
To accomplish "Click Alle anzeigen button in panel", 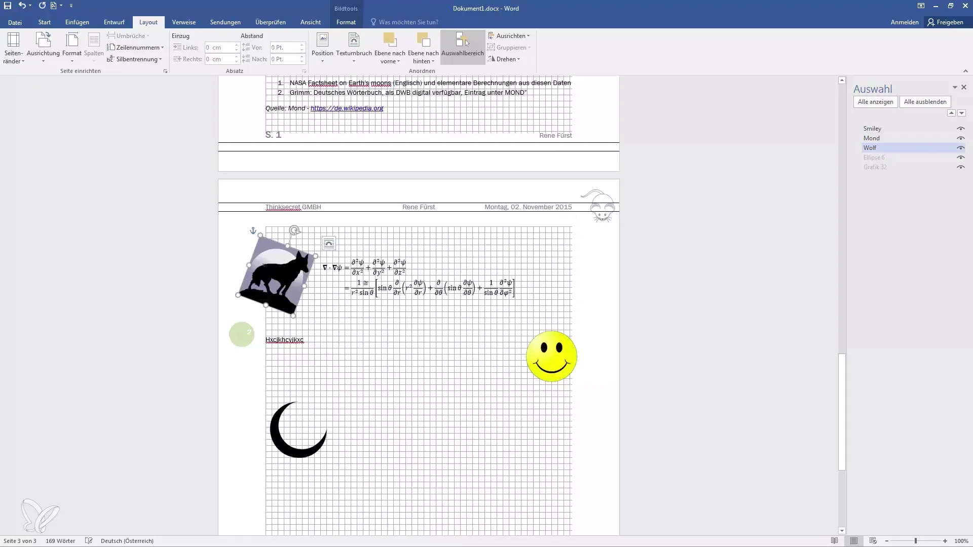I will pyautogui.click(x=875, y=101).
